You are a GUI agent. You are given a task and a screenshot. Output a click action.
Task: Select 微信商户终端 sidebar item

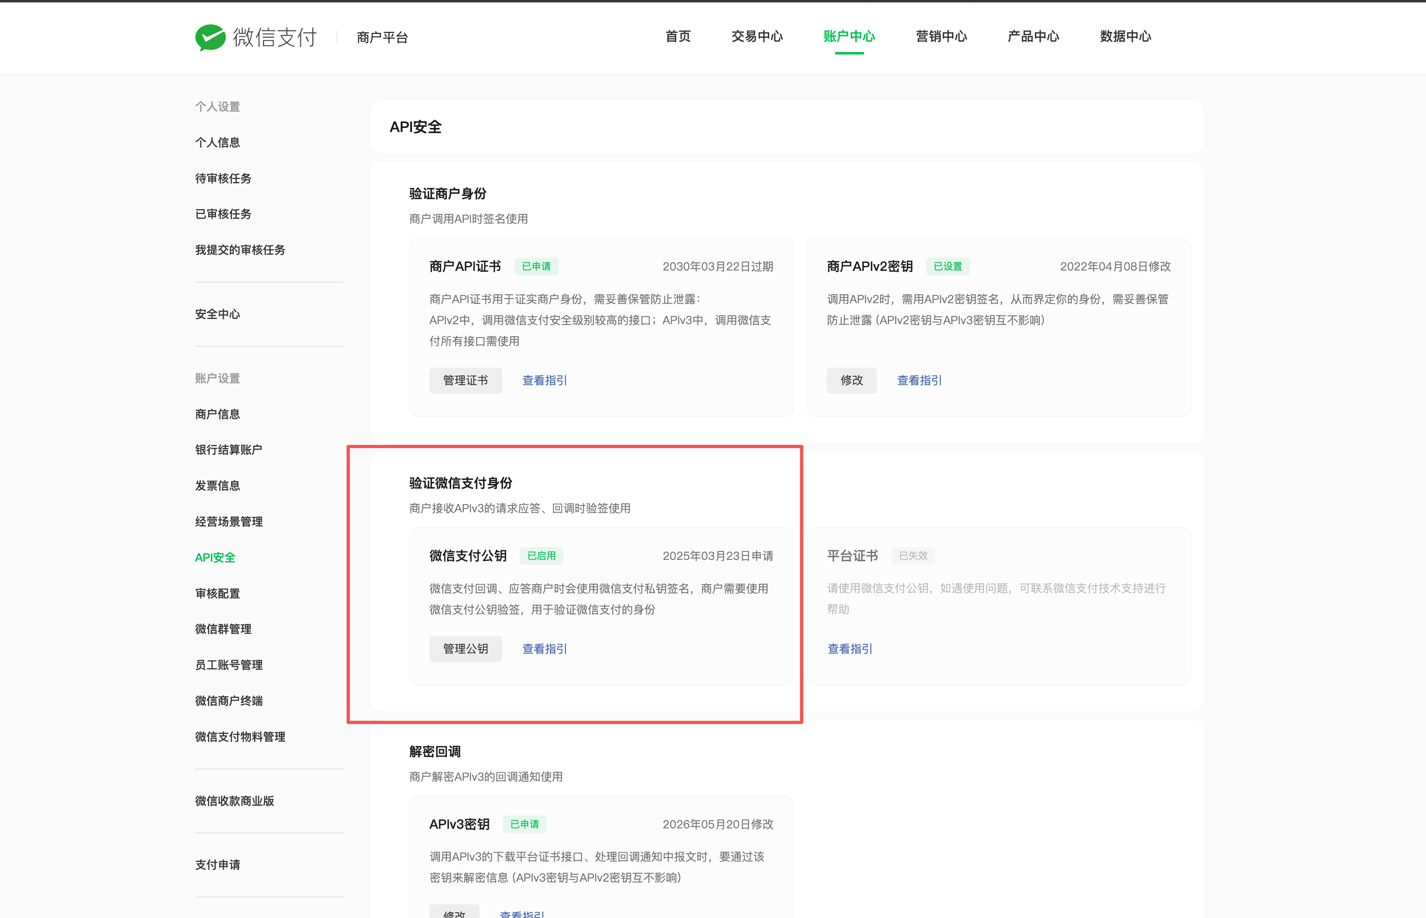point(229,701)
